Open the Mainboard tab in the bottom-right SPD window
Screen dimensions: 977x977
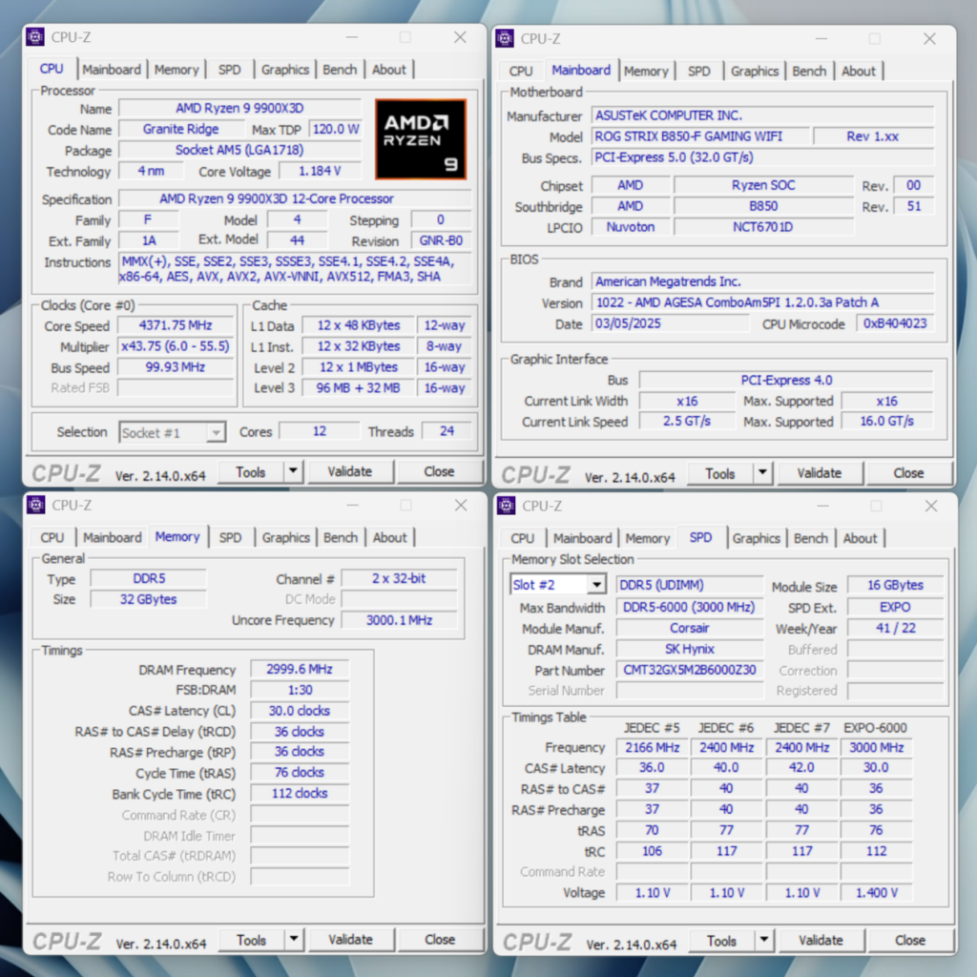coord(583,538)
